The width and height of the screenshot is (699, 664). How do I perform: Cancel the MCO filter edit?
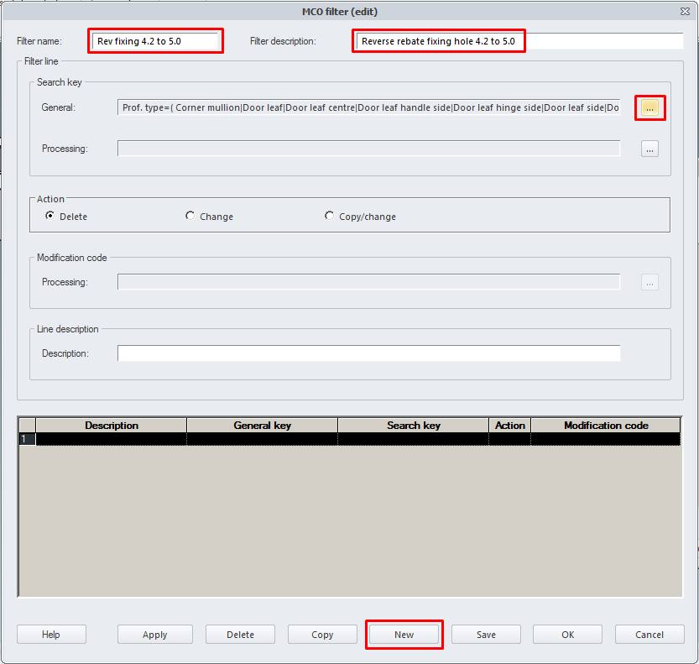coord(649,635)
